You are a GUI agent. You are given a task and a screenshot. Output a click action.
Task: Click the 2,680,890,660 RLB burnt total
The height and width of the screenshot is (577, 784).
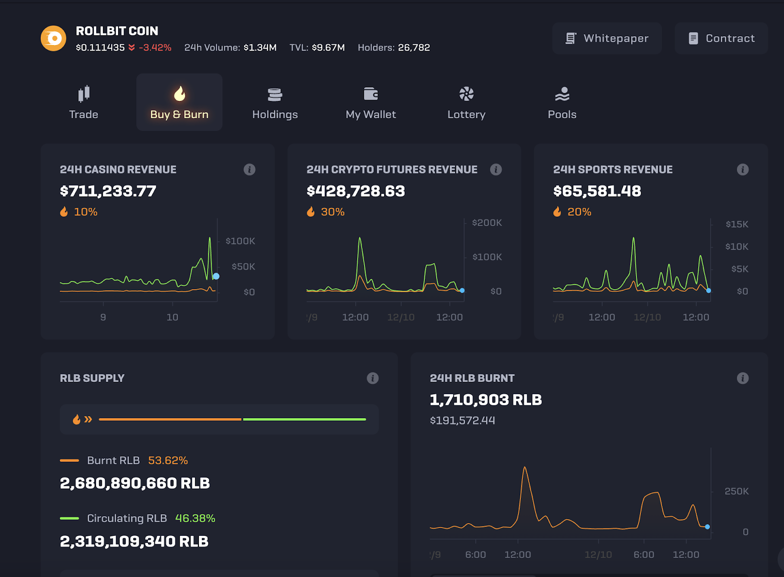135,483
